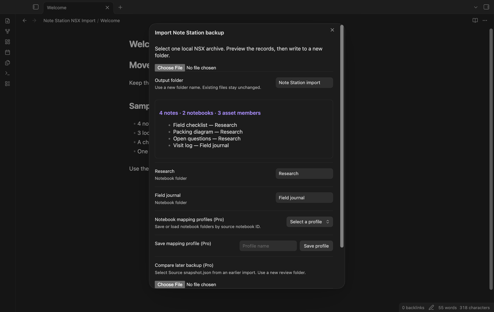
Task: Open the command palette ribbon icon
Action: [7, 73]
